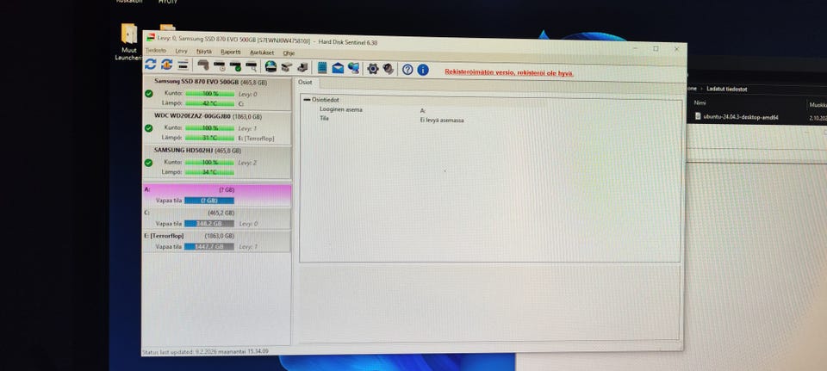Click the Hard Disk Sentinel title bar logo
The width and height of the screenshot is (827, 371).
pos(151,37)
